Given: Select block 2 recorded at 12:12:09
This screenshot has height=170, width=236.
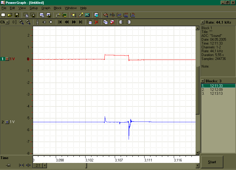Looking at the screenshot, I should [218, 90].
